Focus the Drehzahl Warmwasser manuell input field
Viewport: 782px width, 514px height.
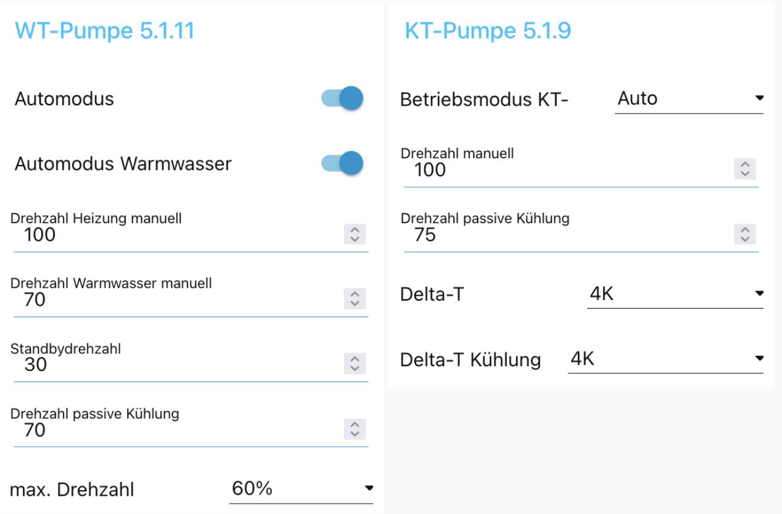point(191,299)
